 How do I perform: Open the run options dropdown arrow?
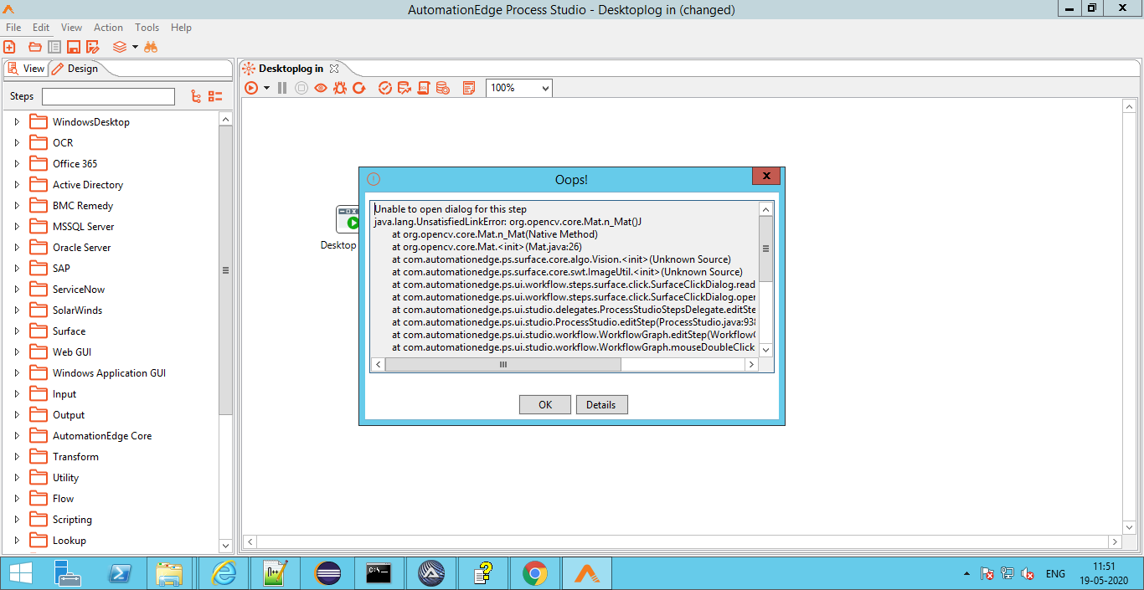coord(266,88)
